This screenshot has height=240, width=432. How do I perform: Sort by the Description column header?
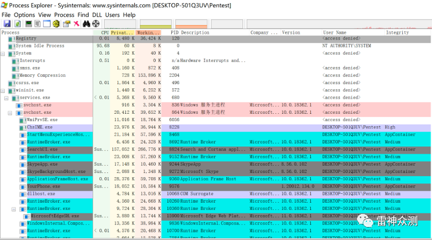pos(214,32)
